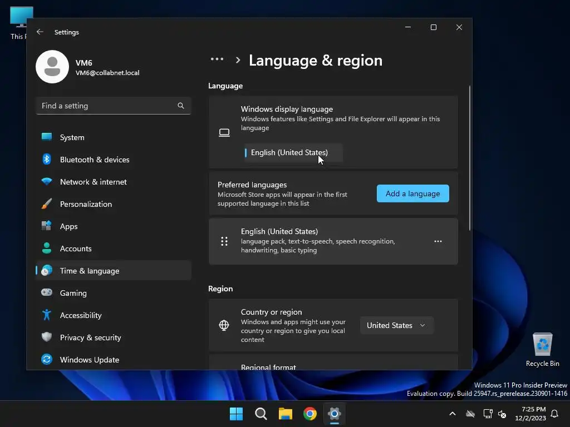The height and width of the screenshot is (427, 570).
Task: Click the VM6 user avatar picture
Action: (52, 67)
